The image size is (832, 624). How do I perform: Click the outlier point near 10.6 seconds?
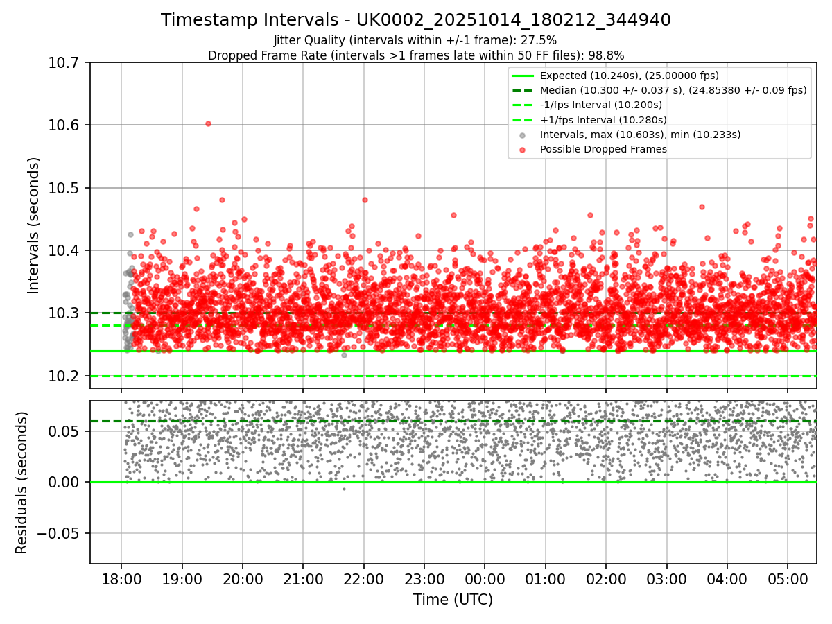(x=208, y=123)
